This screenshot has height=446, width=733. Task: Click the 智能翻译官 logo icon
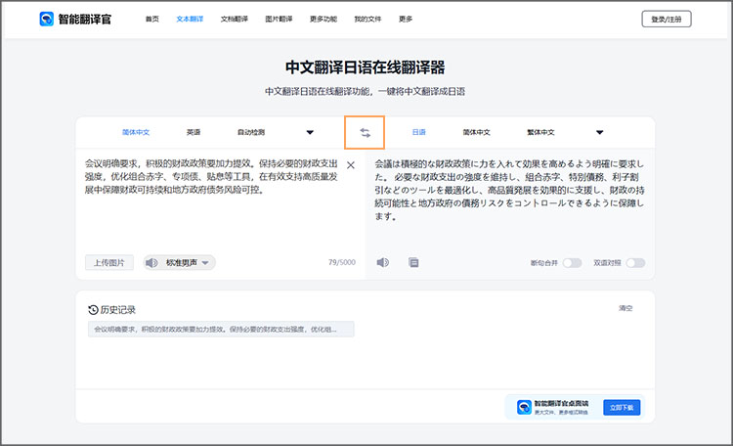pyautogui.click(x=47, y=20)
